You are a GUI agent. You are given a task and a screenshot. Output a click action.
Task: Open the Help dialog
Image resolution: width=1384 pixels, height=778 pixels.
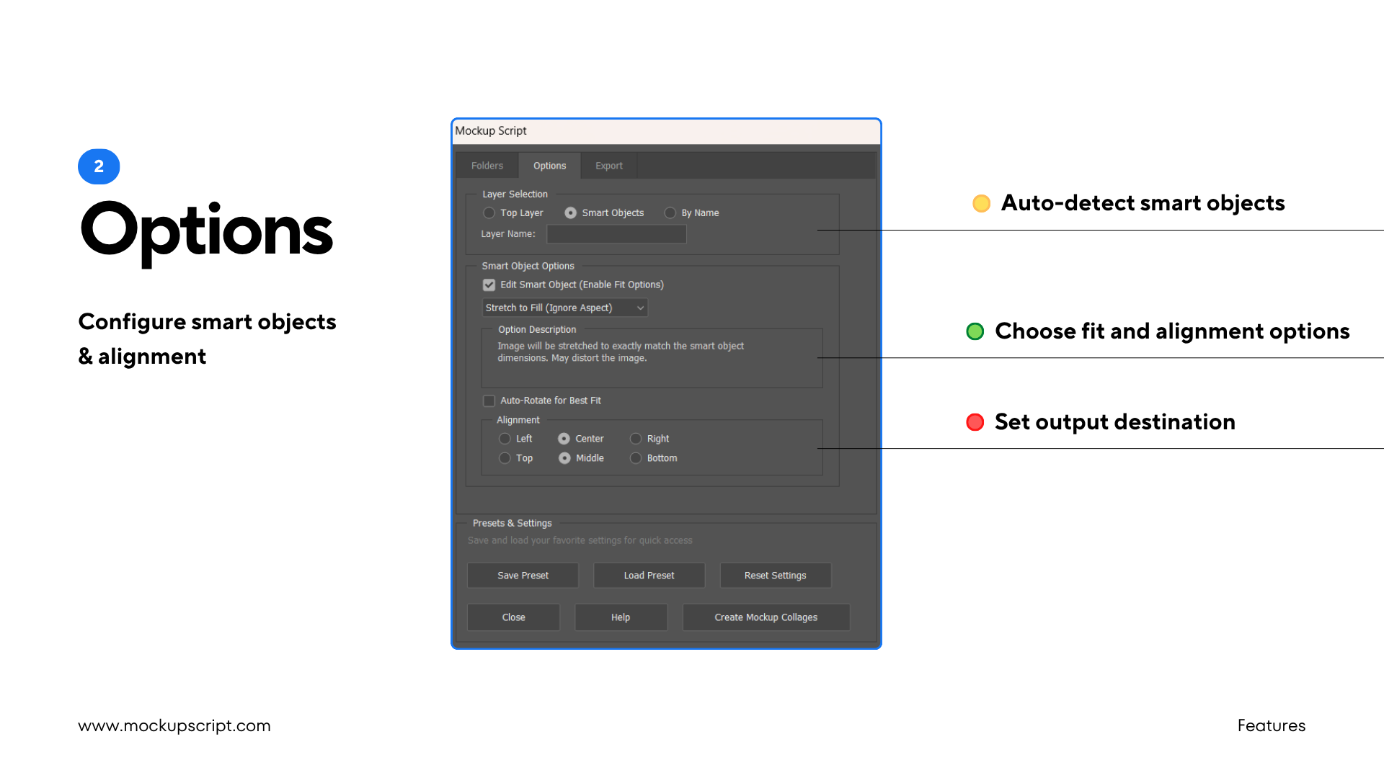[621, 617]
